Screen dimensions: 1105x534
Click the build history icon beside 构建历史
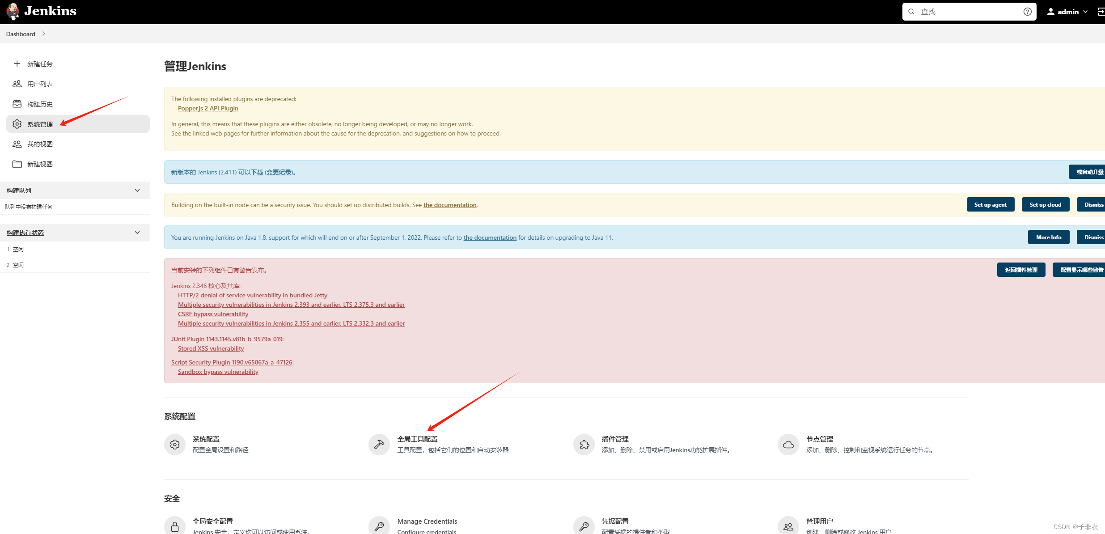pyautogui.click(x=17, y=104)
